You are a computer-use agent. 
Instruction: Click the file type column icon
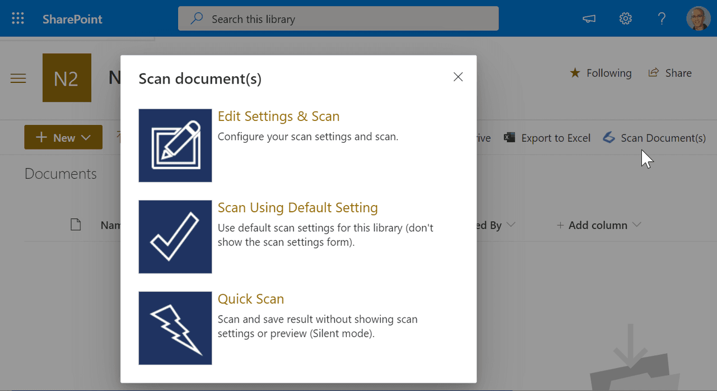click(x=76, y=225)
